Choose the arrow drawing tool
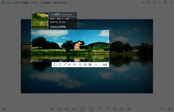 [65, 65]
